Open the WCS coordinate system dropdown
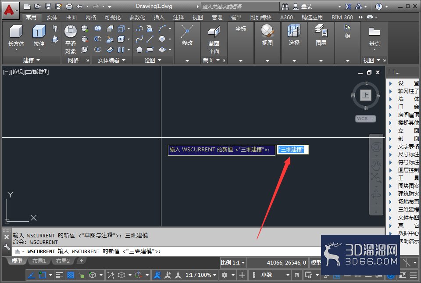Viewport: 421px width, 283px height. 365,118
